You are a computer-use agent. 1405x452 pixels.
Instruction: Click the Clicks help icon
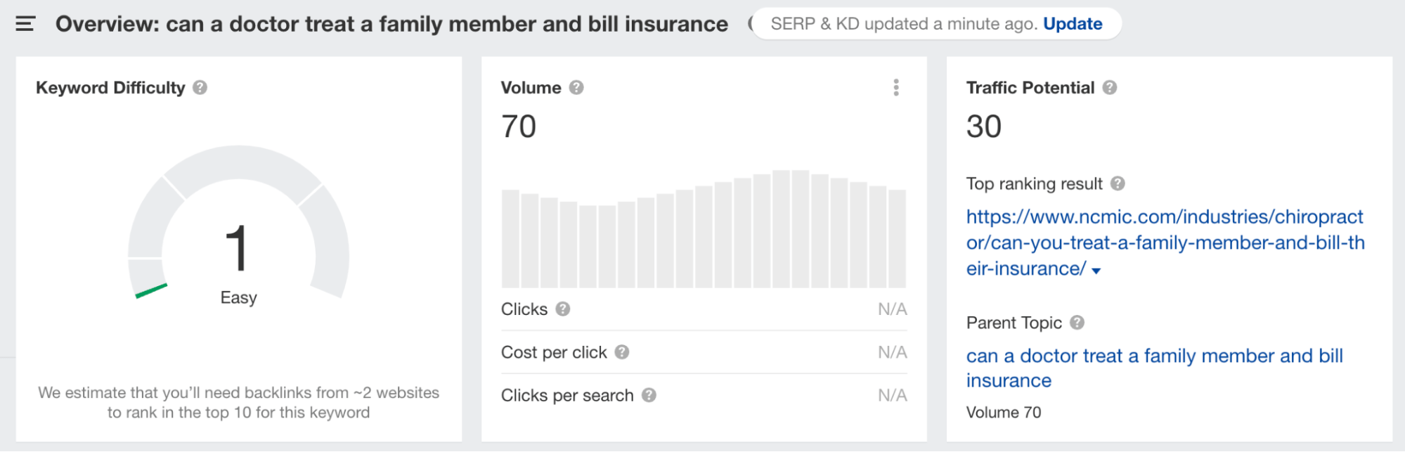[x=563, y=309]
